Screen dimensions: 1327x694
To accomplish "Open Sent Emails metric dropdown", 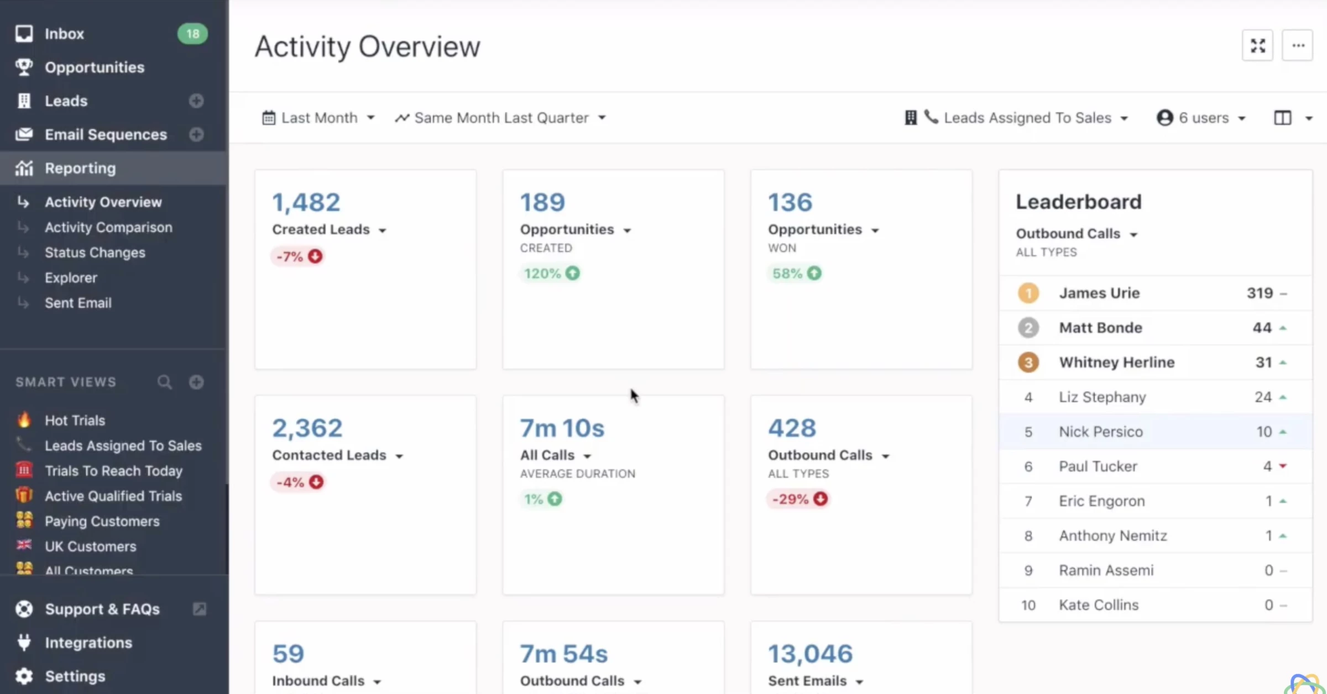I will 816,681.
